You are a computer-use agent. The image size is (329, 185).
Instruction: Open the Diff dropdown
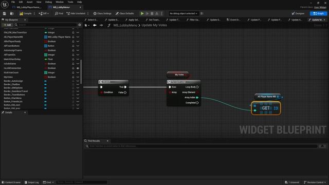44,13
